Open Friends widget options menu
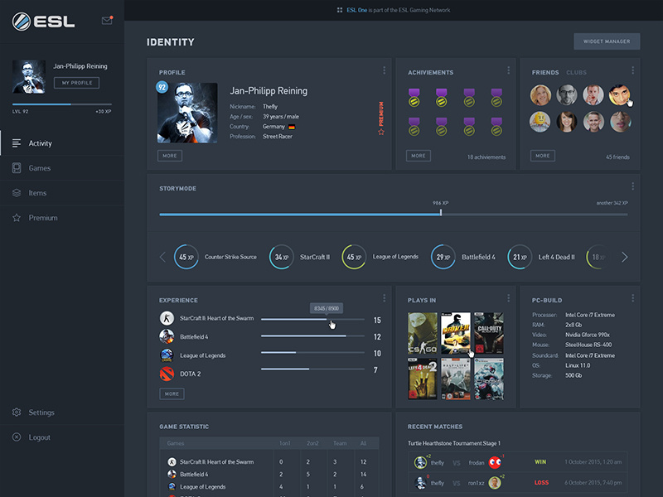Screen dimensions: 663x497 pyautogui.click(x=632, y=70)
